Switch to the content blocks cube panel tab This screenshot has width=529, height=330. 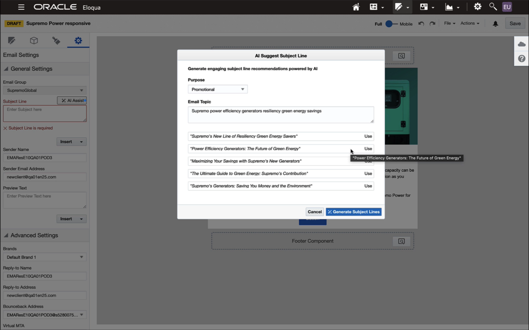pos(34,40)
